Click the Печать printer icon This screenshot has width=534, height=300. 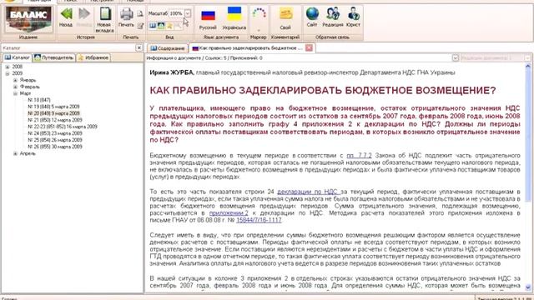click(x=126, y=14)
